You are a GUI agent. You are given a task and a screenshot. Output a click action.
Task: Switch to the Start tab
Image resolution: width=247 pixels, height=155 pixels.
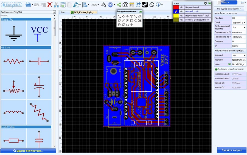(x=63, y=12)
